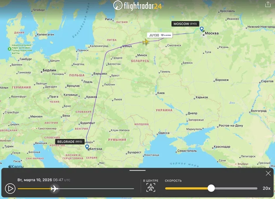Image resolution: width=275 pixels, height=199 pixels.
Task: Tap the share icon
Action: 268,4
